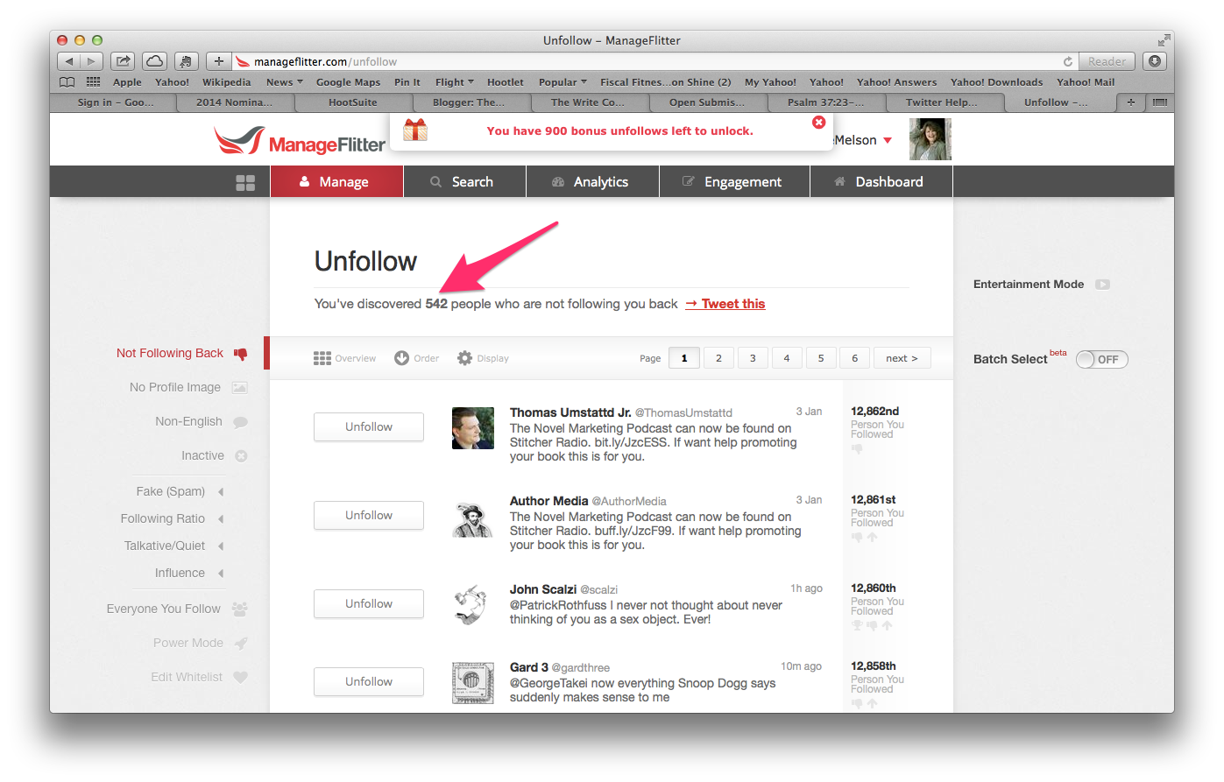Click the Safari share icon
This screenshot has width=1224, height=782.
tap(124, 61)
